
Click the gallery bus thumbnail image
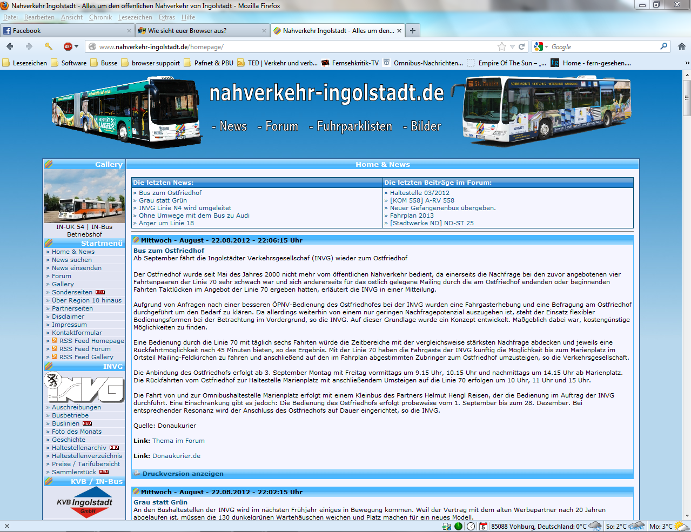[84, 197]
